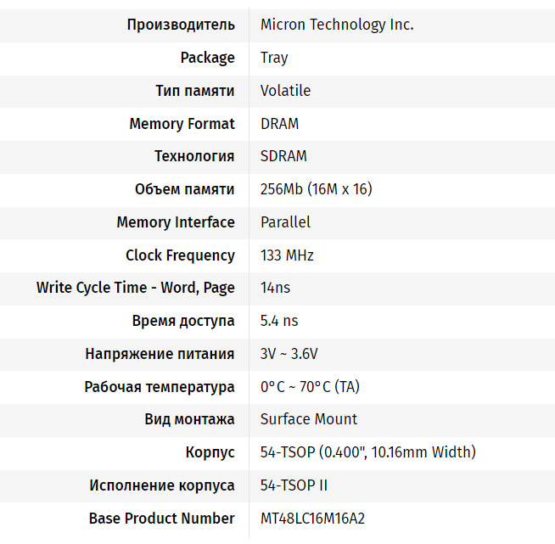
Task: Click the 5.4 ns access time value
Action: click(279, 321)
